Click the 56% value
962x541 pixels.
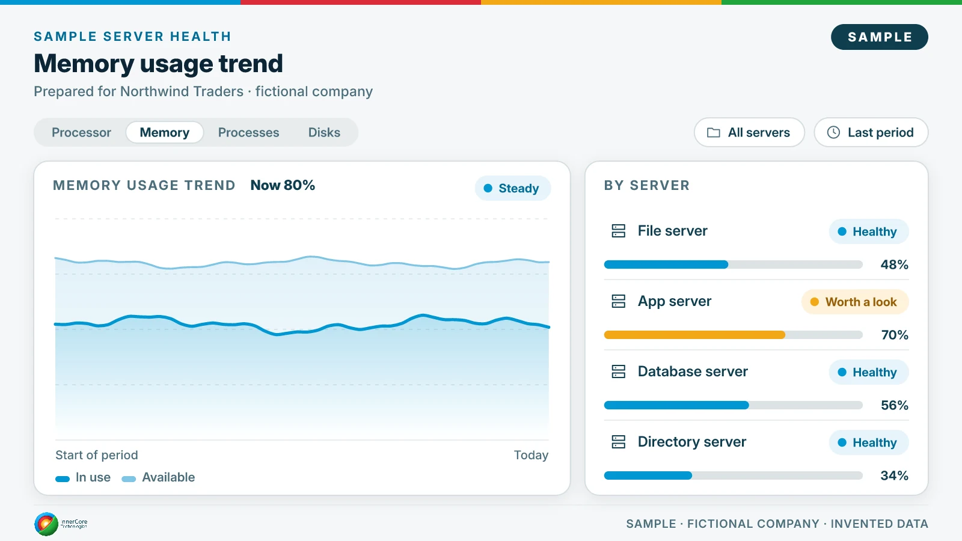894,405
